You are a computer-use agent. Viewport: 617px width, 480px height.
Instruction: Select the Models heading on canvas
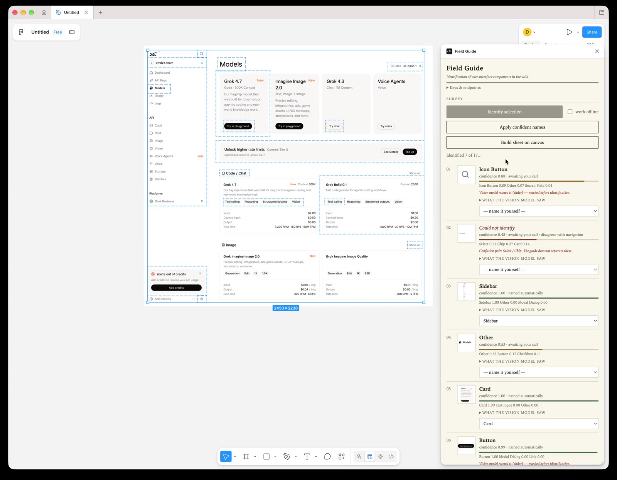[x=231, y=64]
